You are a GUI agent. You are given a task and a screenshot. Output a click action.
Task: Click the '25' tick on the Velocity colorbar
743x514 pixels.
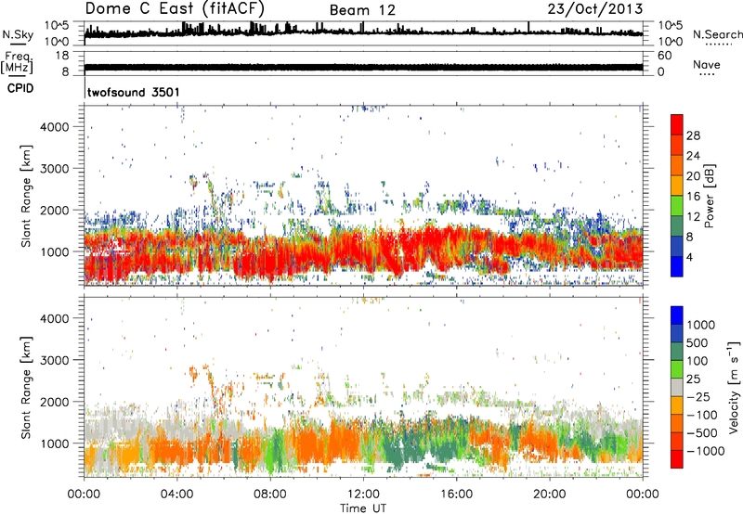693,379
